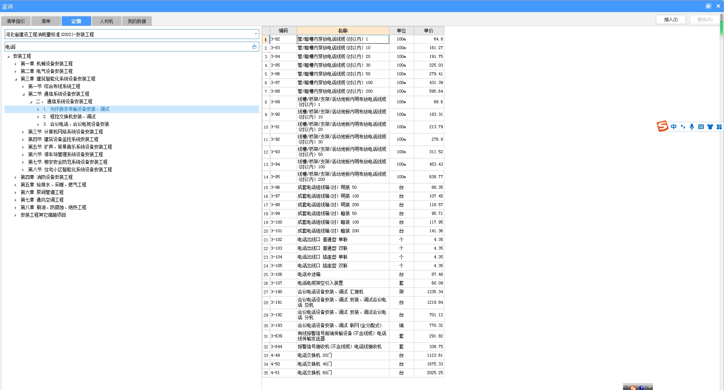
Task: Select 第三节 计算机网络系统设备安装工程
Action: [65, 132]
